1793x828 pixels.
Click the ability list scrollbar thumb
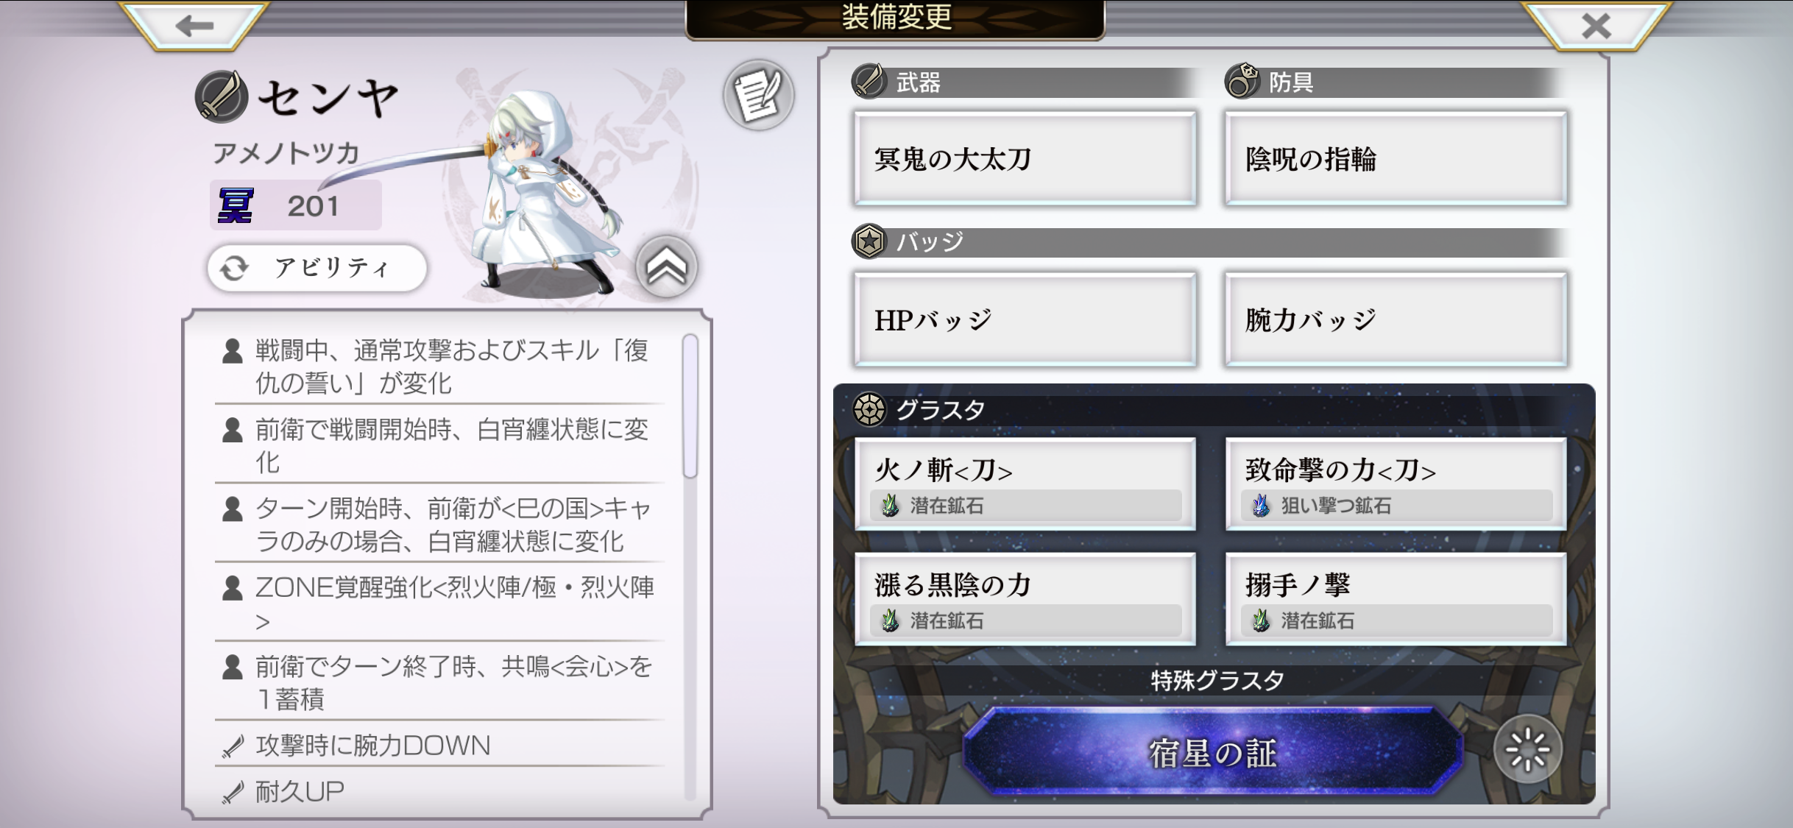690,406
